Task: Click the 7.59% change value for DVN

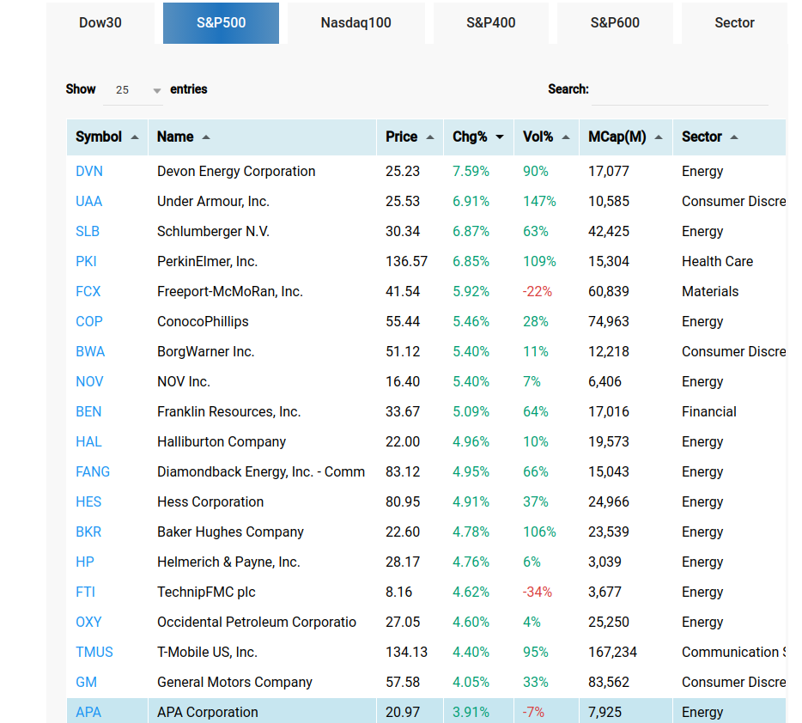Action: coord(471,171)
